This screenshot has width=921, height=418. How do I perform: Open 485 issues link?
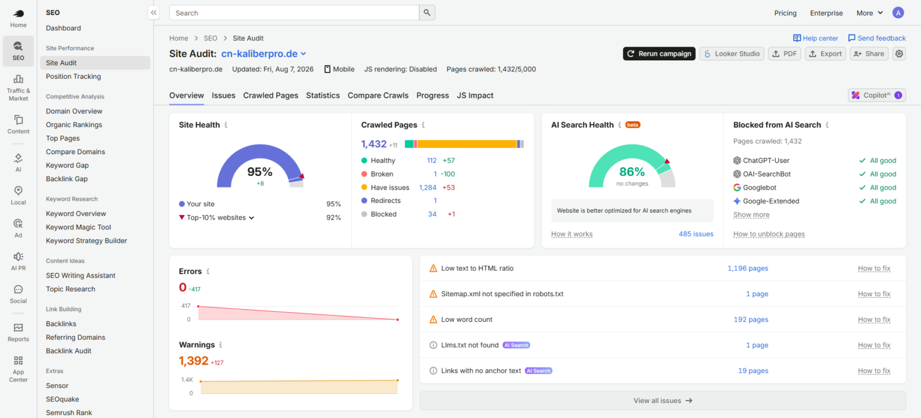[696, 234]
